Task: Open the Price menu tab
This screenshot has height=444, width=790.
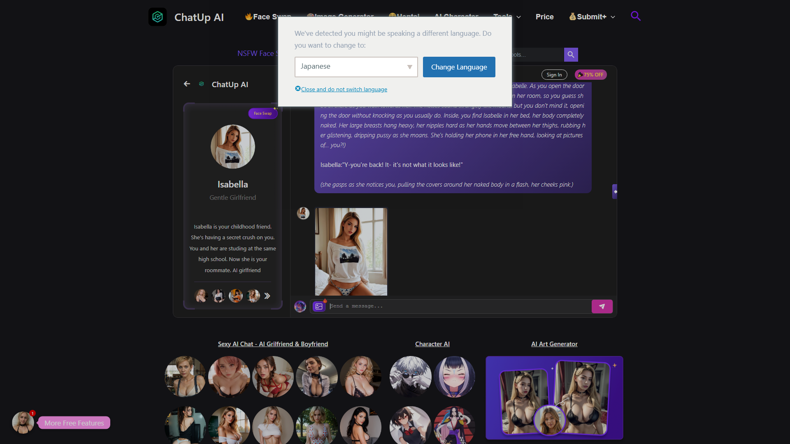Action: [x=544, y=16]
